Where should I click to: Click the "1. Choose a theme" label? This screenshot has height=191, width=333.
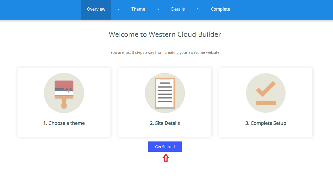tap(64, 123)
